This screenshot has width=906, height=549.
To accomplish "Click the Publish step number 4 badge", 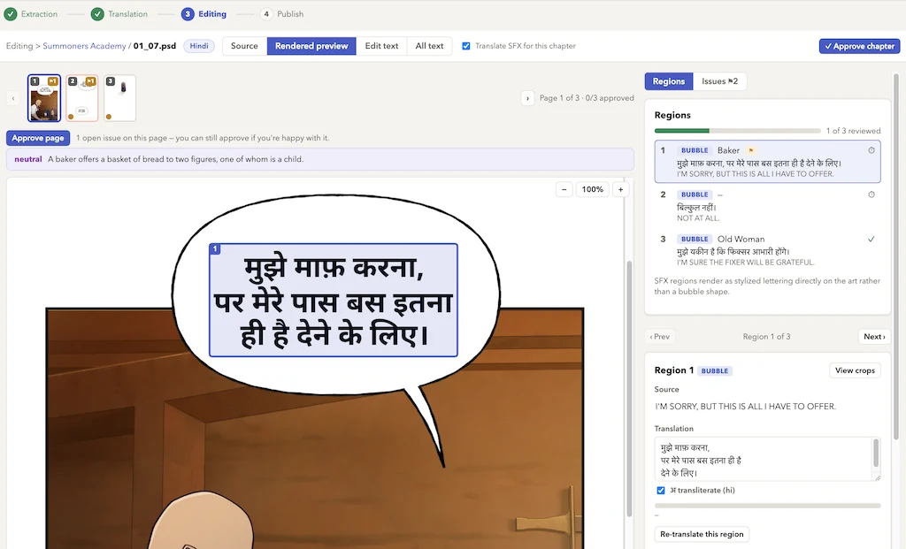I will tap(266, 14).
